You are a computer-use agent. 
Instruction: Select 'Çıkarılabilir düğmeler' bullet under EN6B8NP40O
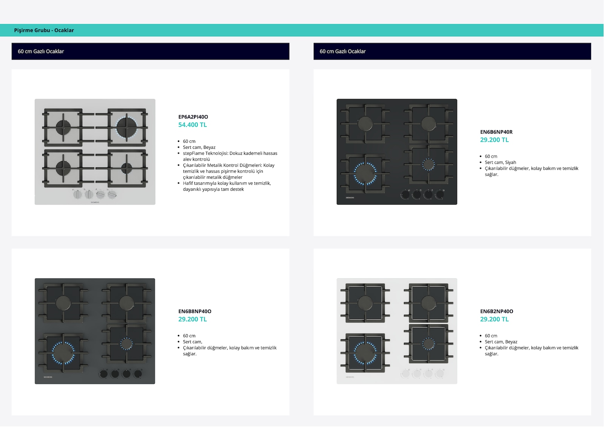(230, 351)
